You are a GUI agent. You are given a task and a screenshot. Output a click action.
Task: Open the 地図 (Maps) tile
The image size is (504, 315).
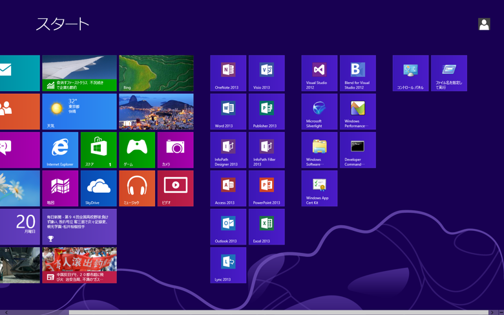pyautogui.click(x=60, y=188)
